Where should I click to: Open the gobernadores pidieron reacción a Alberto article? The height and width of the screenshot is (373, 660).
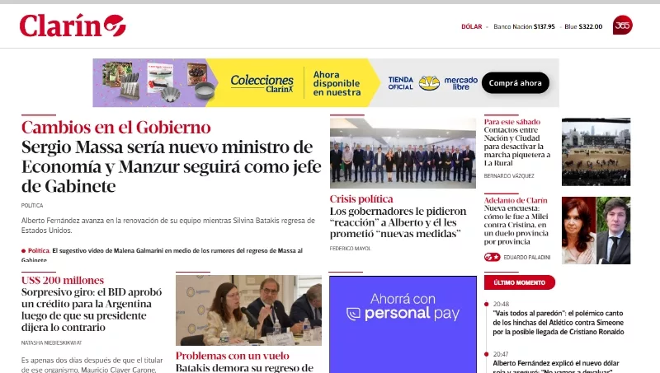pos(398,222)
